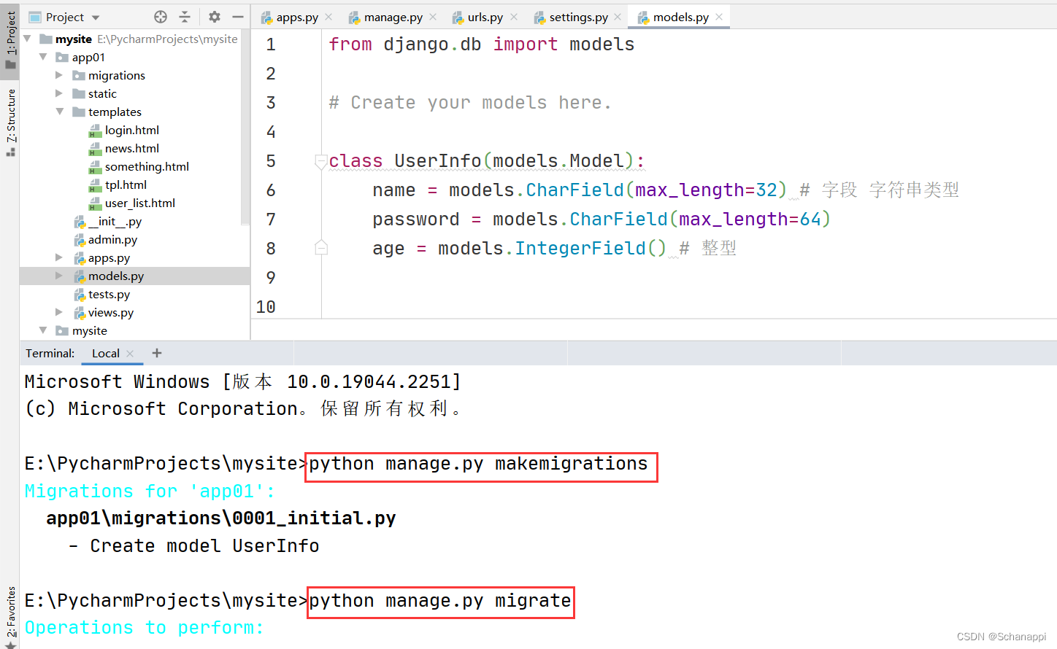Click the password variable on line 7

pyautogui.click(x=416, y=219)
